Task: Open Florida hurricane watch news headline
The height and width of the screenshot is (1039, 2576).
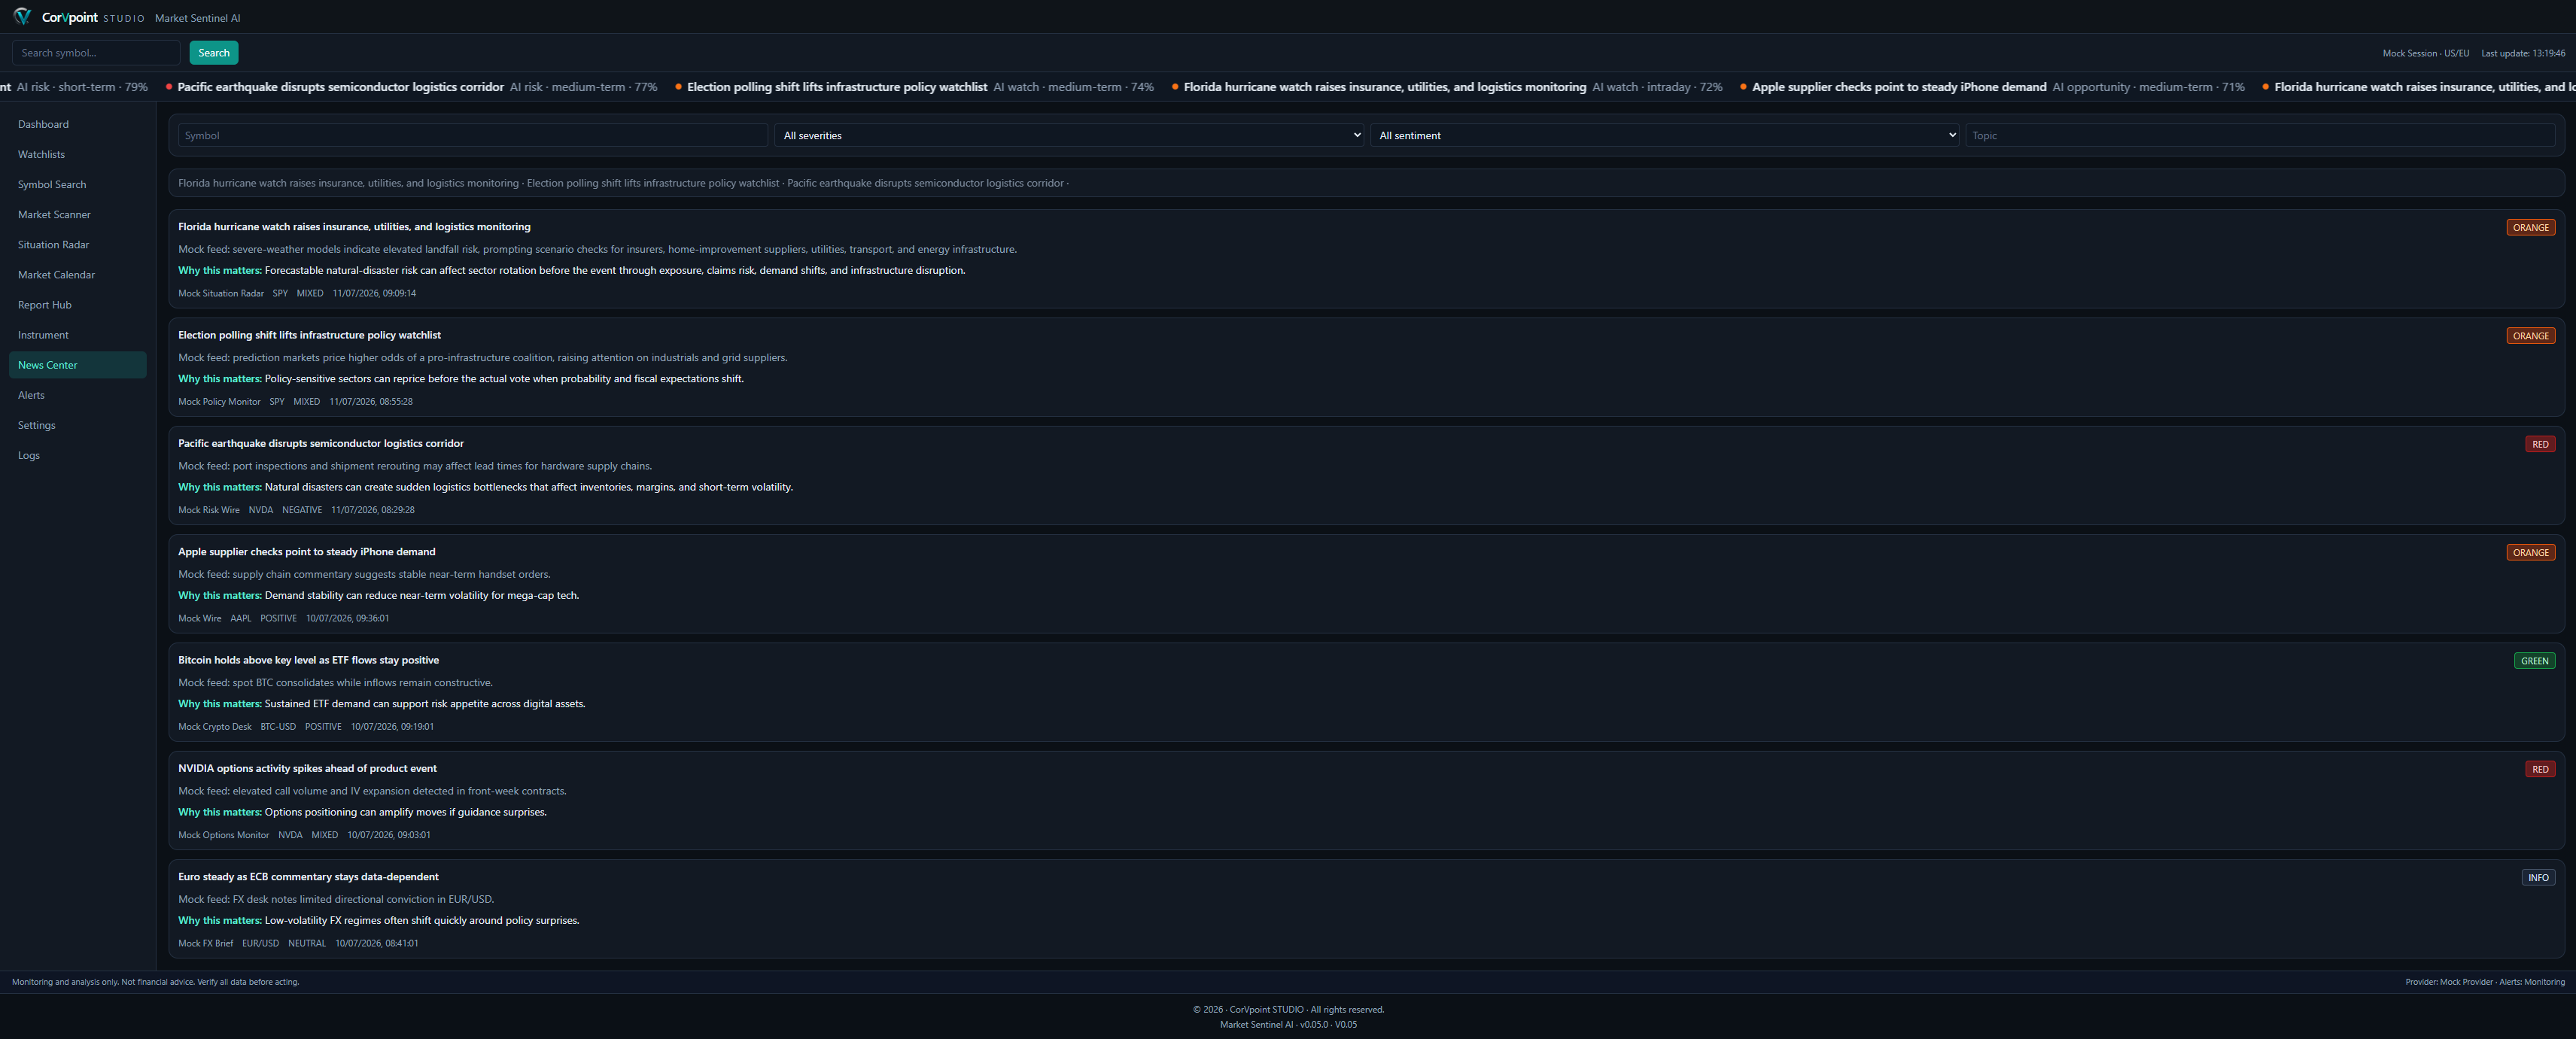Action: pos(354,227)
